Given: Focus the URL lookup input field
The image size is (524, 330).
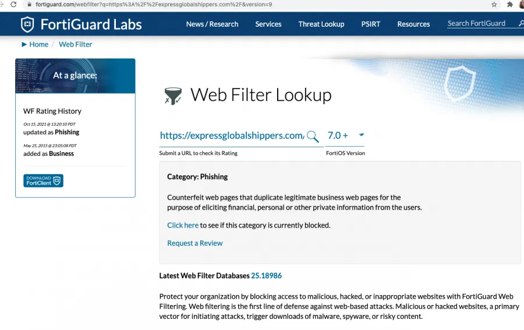Looking at the screenshot, I should coord(232,136).
